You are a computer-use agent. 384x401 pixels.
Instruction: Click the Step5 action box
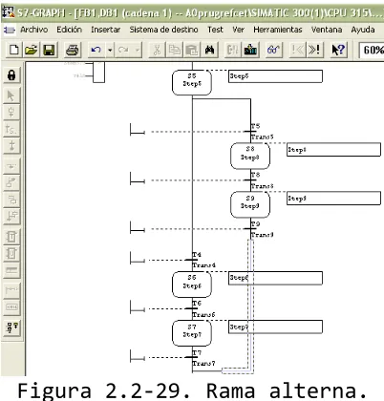tap(275, 76)
